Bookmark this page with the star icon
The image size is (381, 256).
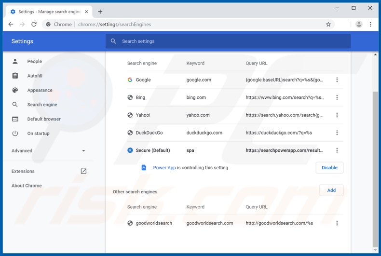(328, 24)
